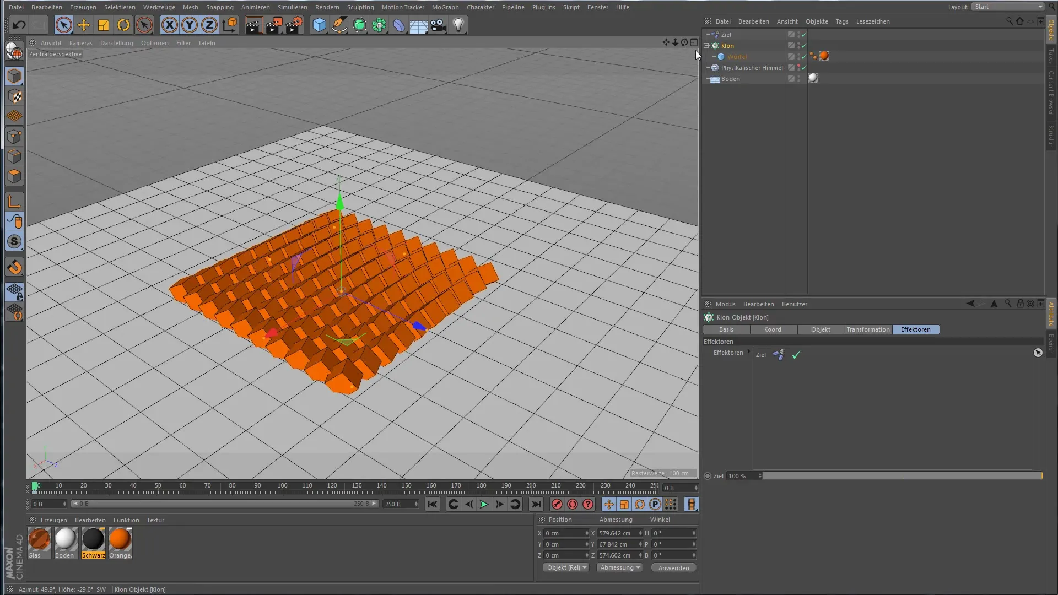This screenshot has width=1058, height=595.
Task: Play the animation forward
Action: tap(483, 504)
